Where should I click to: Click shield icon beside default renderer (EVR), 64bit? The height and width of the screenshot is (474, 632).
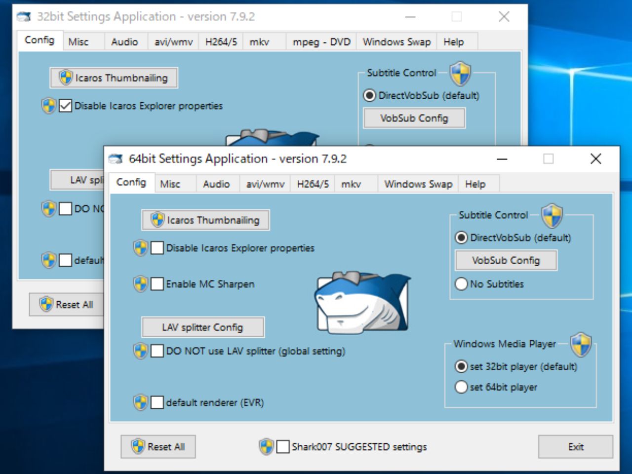[141, 402]
